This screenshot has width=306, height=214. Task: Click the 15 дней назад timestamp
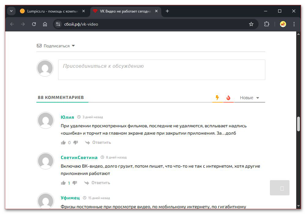coord(99,198)
